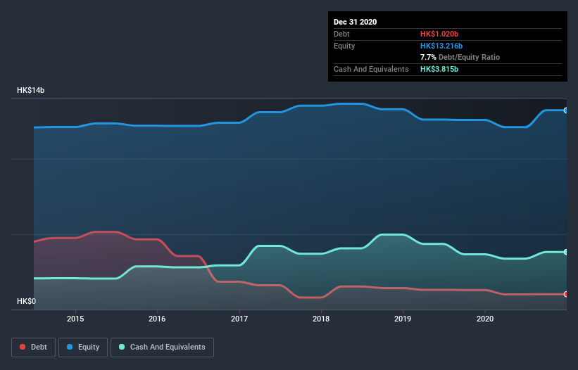Click the Debt label in the tooltip
This screenshot has height=370, width=578.
pyautogui.click(x=341, y=34)
